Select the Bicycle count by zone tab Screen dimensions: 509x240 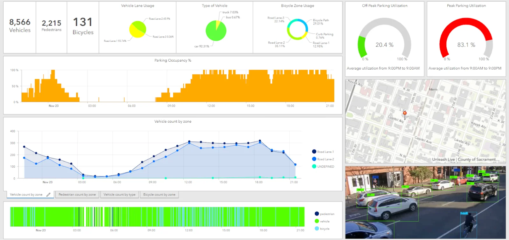tap(159, 195)
